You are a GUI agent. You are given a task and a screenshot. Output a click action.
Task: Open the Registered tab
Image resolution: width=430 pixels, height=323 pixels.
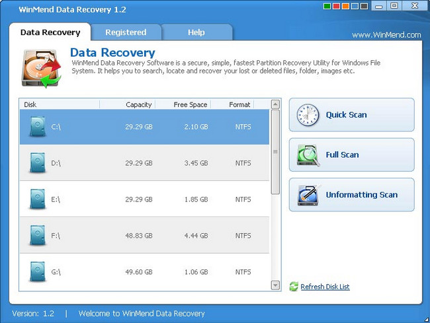click(126, 32)
